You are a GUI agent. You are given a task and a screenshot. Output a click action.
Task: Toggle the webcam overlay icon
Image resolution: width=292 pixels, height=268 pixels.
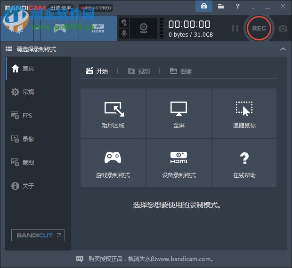(x=144, y=28)
